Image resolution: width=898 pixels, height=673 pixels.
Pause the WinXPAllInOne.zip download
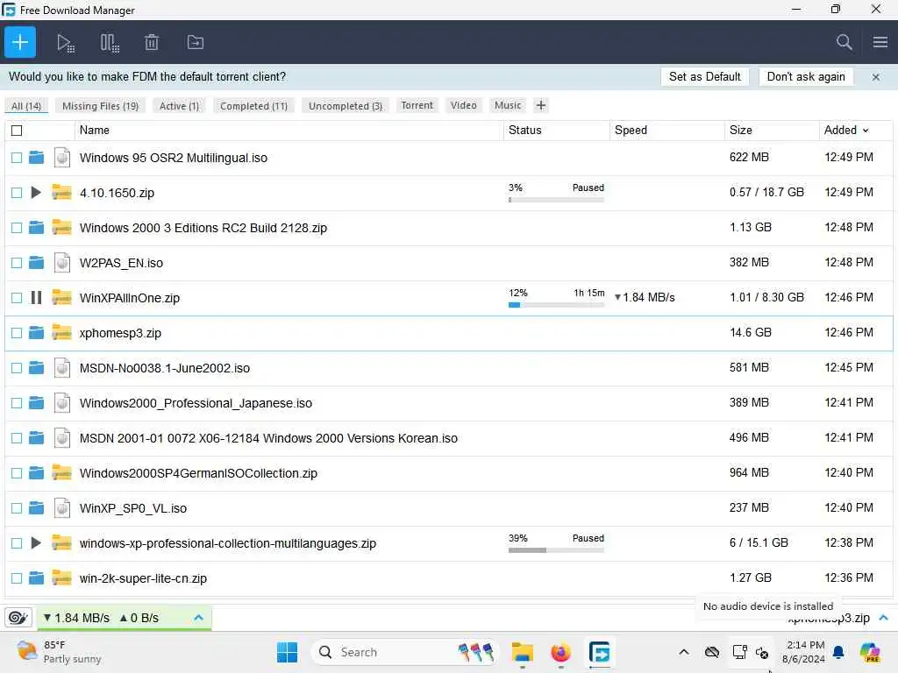(36, 298)
